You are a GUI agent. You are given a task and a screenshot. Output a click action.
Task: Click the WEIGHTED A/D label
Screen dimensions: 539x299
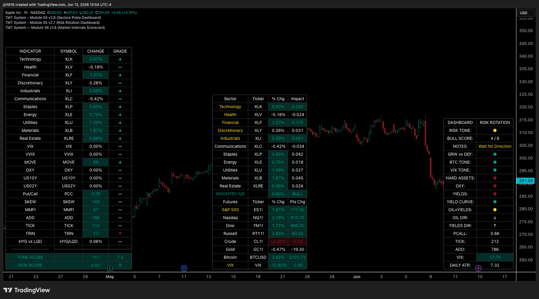[230, 194]
